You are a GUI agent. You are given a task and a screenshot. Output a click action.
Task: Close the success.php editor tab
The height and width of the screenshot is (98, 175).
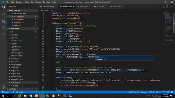pos(74,7)
